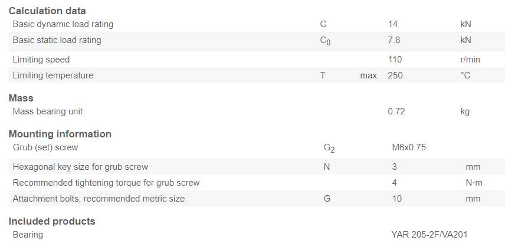Viewport: 505px width, 247px height.
Task: Click the Mass heading
Action: tap(21, 98)
